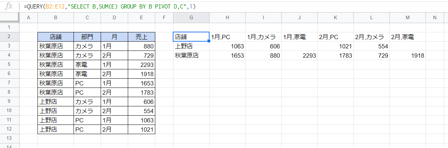Select row 12 header
The width and height of the screenshot is (448, 148).
pos(10,129)
